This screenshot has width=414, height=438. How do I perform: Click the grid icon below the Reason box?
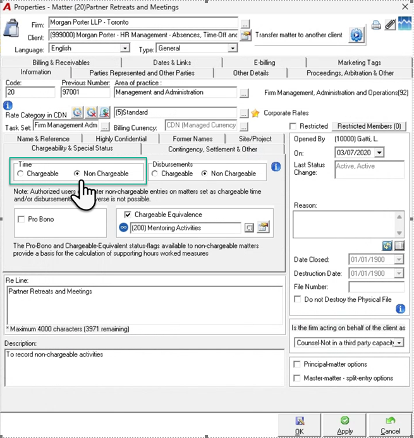[399, 246]
